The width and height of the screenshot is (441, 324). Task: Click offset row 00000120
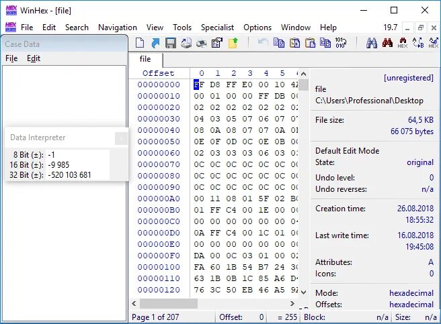coord(159,290)
